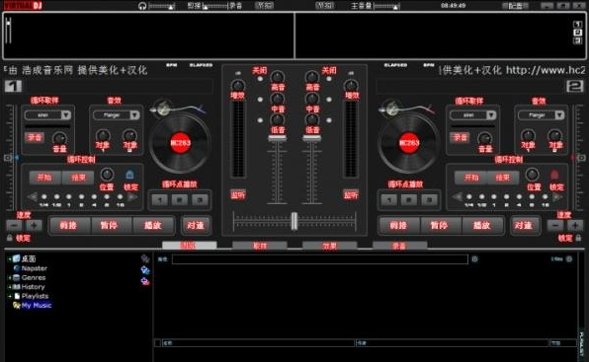Click the deck 2 turntable vinyl
589x362 pixels.
[409, 143]
